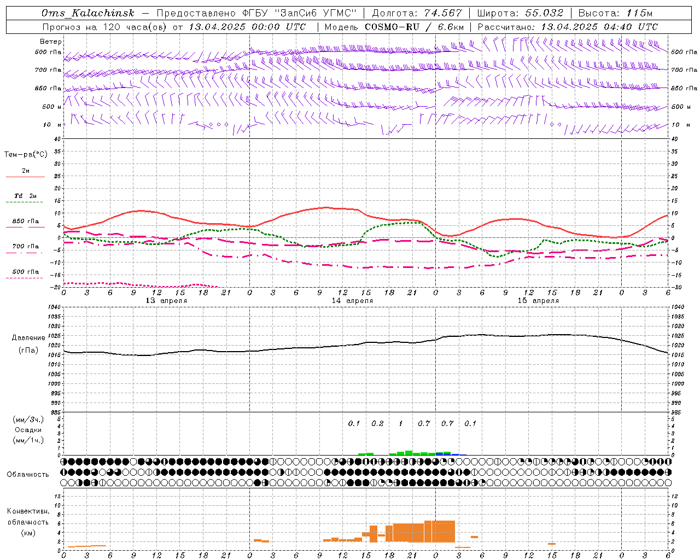This screenshot has width=700, height=560.
Task: Click the precipitation amount value 1
Action: [401, 423]
